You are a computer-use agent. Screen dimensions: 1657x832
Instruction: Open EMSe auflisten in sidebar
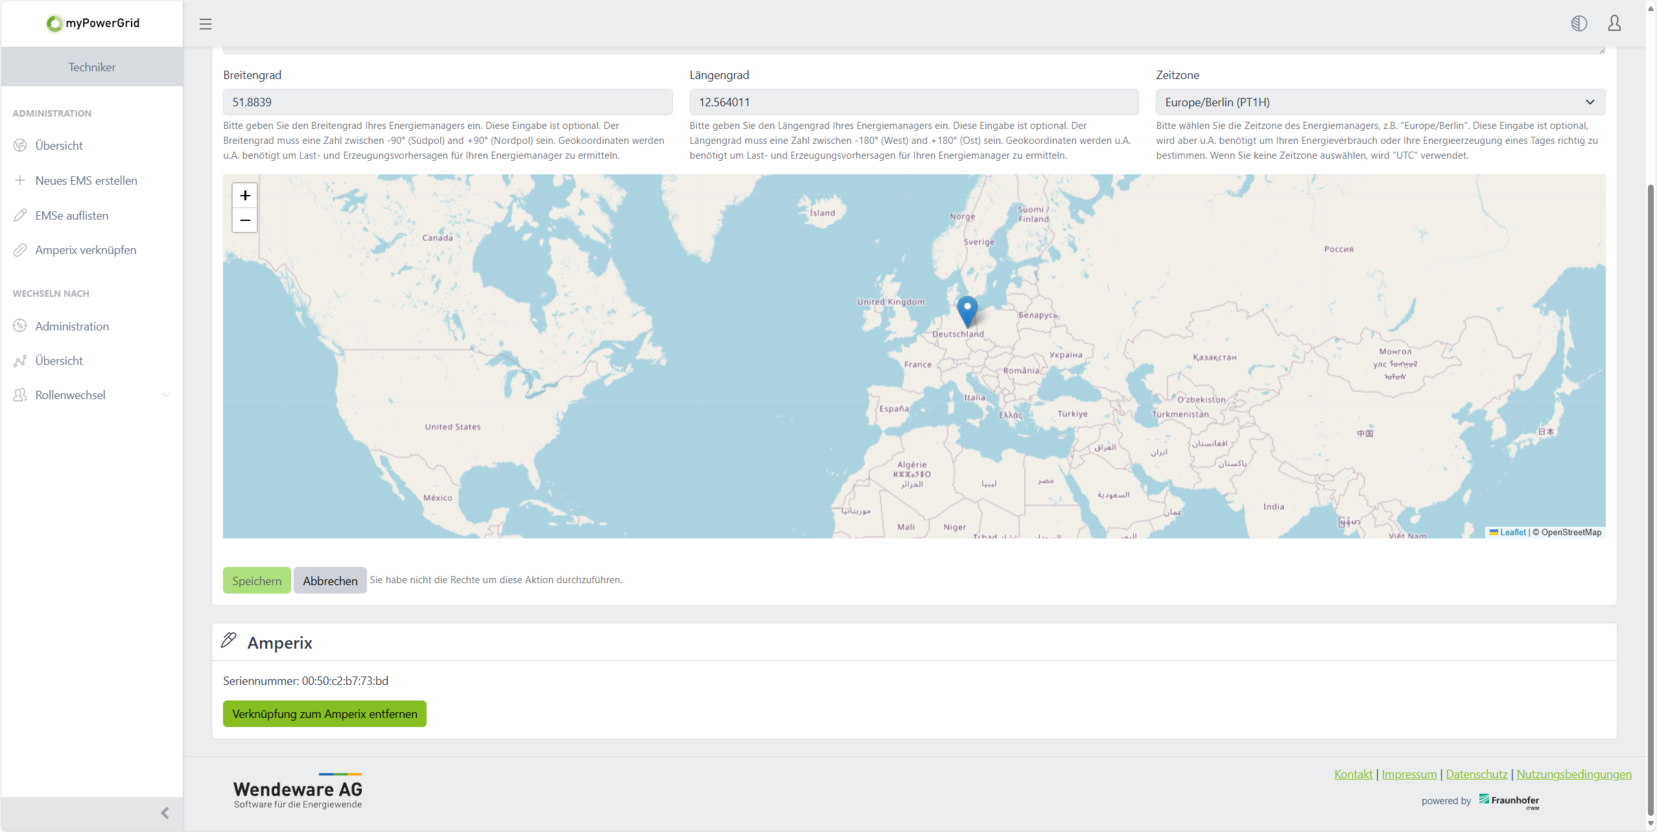tap(72, 216)
